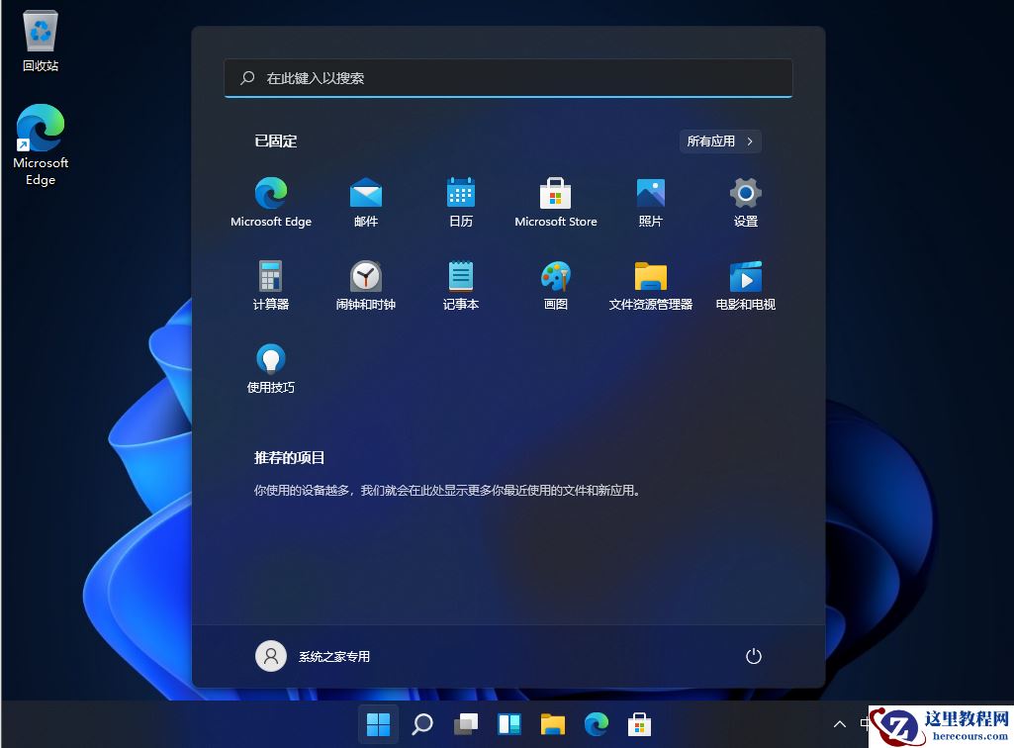Click the taskbar Search icon
This screenshot has height=748, width=1014.
(422, 723)
